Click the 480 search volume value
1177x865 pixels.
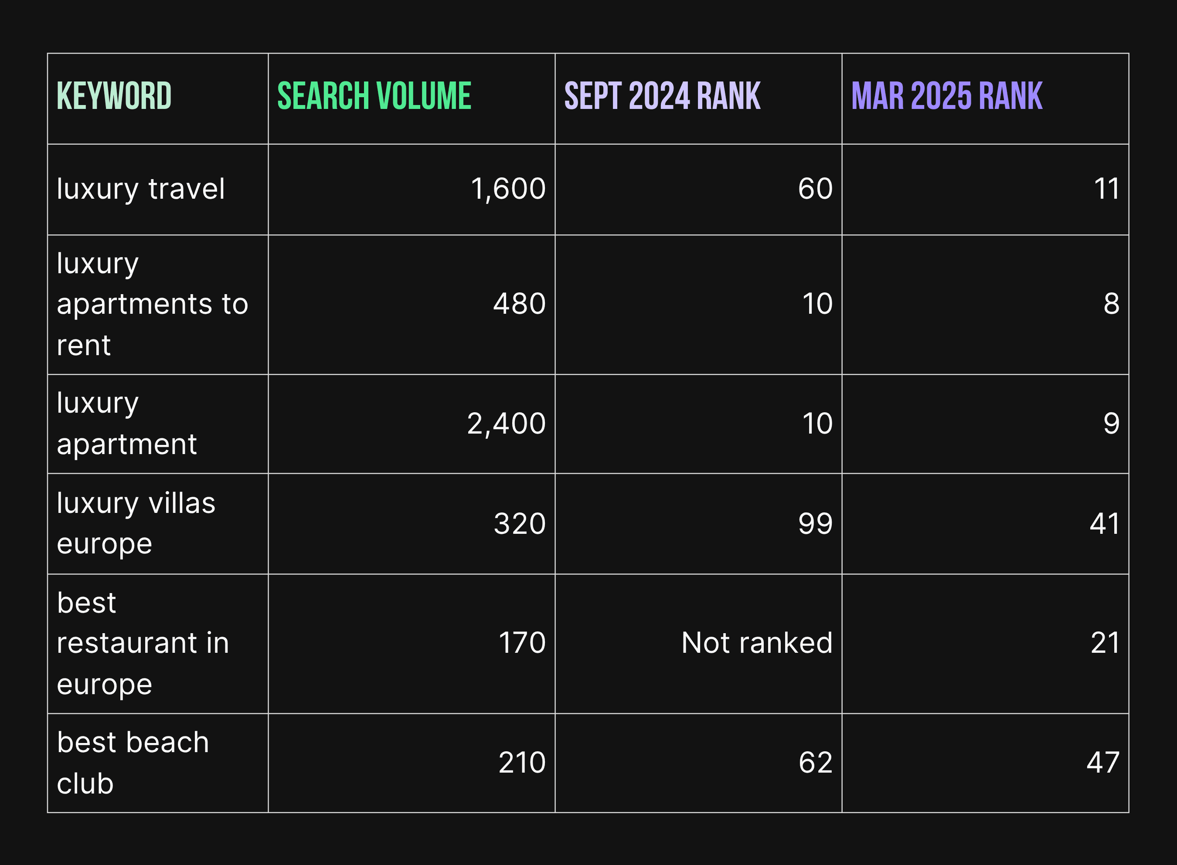519,304
